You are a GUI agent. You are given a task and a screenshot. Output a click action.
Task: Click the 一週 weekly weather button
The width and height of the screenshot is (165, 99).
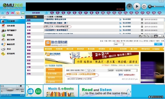(x=20, y=86)
